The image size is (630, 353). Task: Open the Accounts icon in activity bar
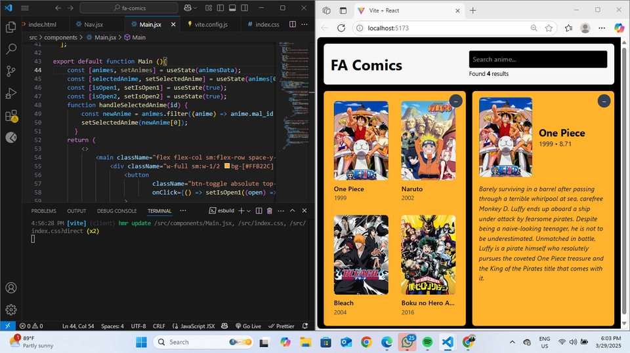11,288
